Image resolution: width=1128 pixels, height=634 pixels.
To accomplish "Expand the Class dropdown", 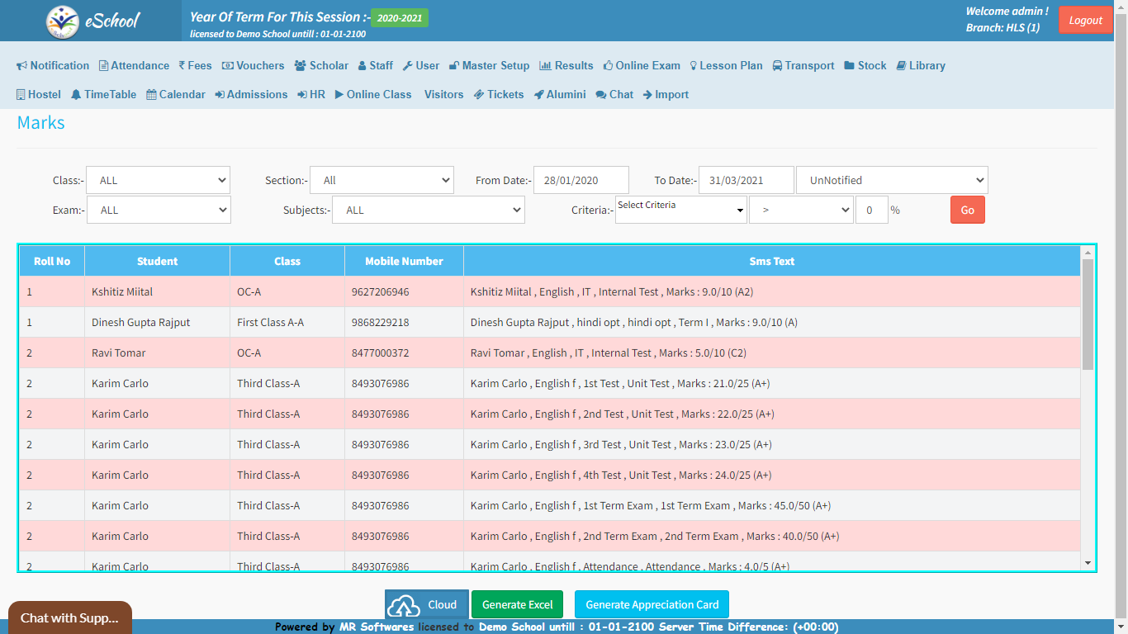I will click(x=158, y=180).
